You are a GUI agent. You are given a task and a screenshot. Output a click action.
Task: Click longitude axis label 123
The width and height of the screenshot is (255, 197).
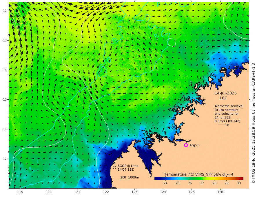pos(134,192)
